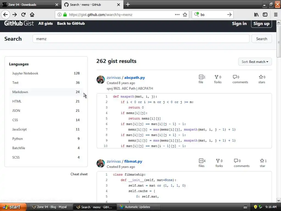
Task: Open the fibmat.py gist link
Action: pyautogui.click(x=133, y=162)
